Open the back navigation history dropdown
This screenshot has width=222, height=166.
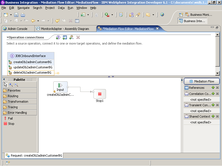click(38, 21)
